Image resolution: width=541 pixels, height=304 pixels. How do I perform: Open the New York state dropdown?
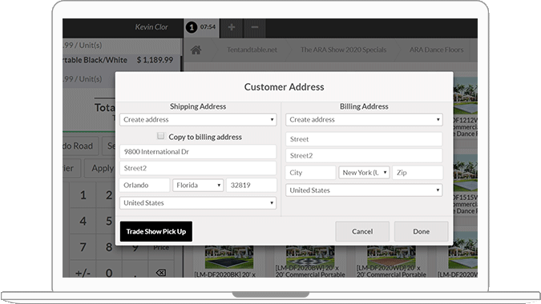pos(365,173)
